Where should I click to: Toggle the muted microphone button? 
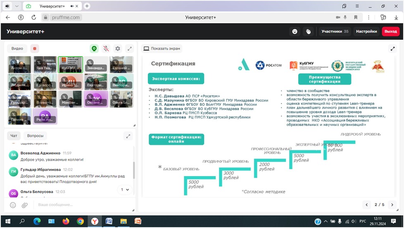[x=106, y=49]
